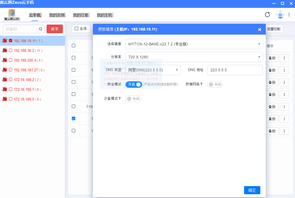
Task: Enable the 沙盒模式 toggle
Action: click(x=133, y=99)
